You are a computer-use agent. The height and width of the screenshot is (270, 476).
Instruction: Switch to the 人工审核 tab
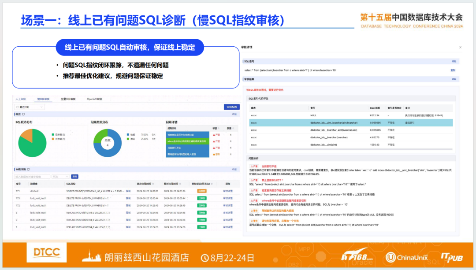21,99
